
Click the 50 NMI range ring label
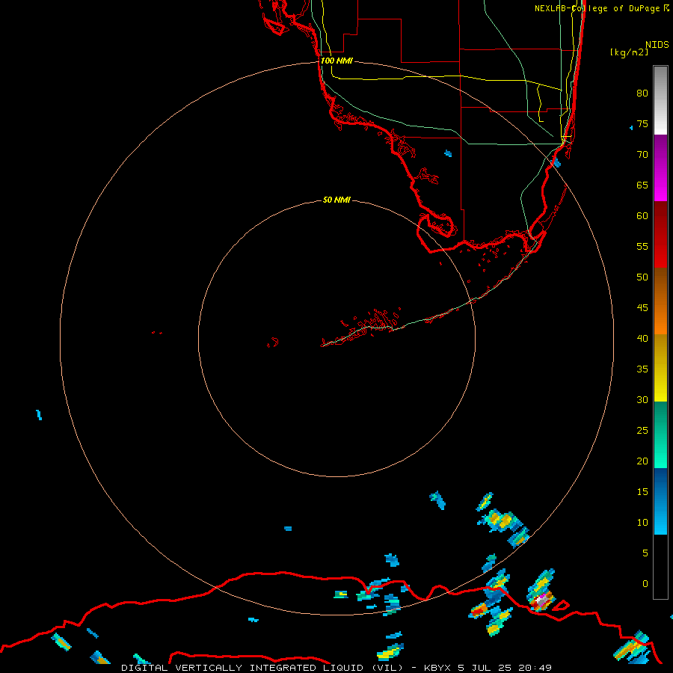[336, 200]
